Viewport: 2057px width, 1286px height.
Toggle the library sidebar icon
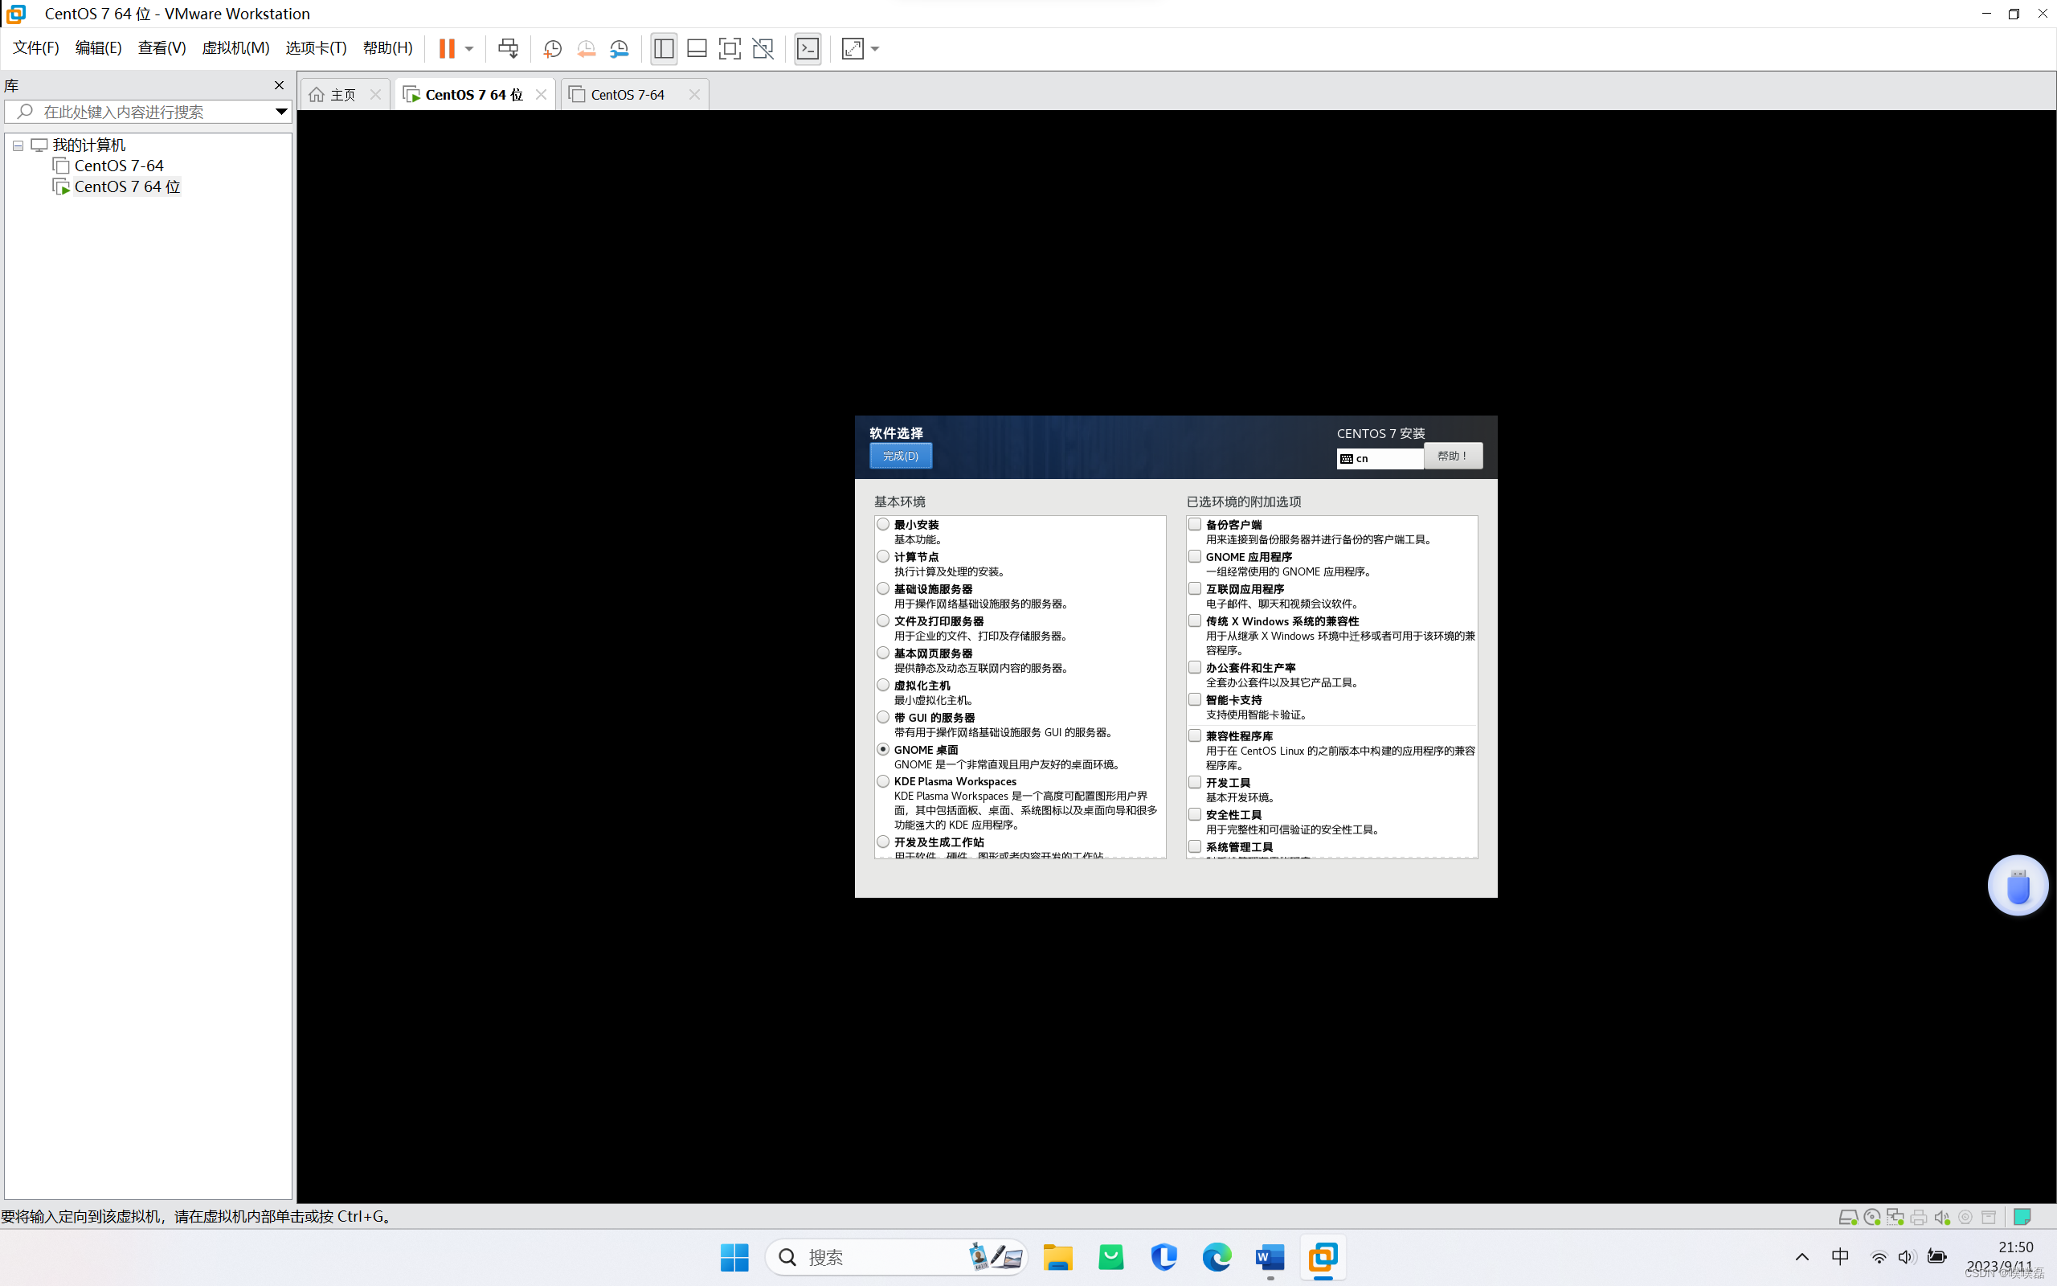coord(664,48)
